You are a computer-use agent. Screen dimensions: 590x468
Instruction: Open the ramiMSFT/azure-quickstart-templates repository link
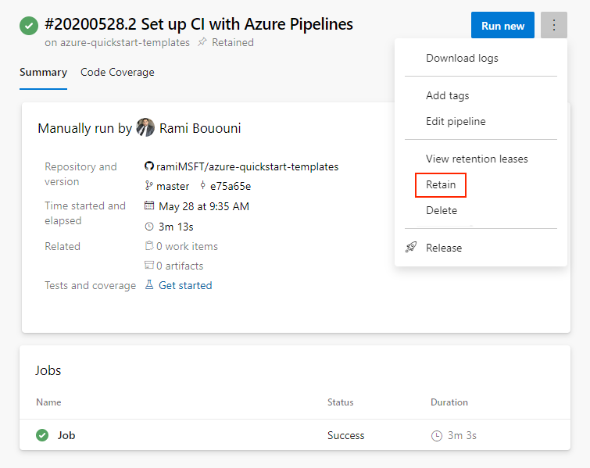247,166
